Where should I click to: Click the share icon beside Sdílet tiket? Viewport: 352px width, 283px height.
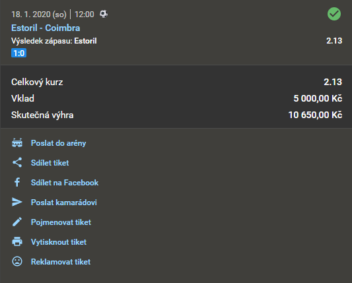tap(17, 162)
